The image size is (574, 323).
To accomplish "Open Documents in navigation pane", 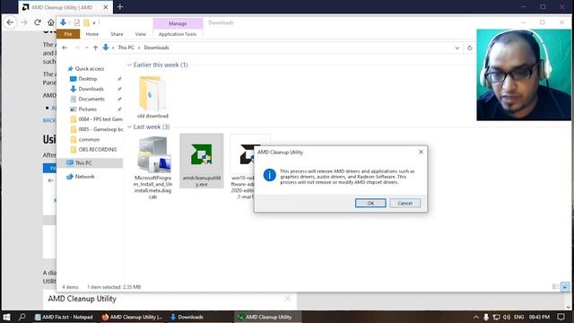I will 91,99.
